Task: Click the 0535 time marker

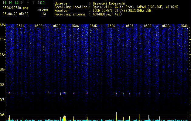Action: [93, 26]
